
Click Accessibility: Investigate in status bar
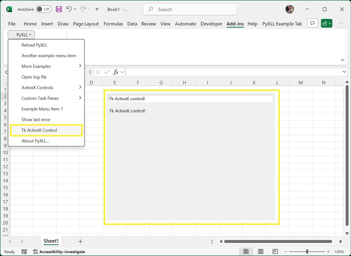pyautogui.click(x=59, y=252)
